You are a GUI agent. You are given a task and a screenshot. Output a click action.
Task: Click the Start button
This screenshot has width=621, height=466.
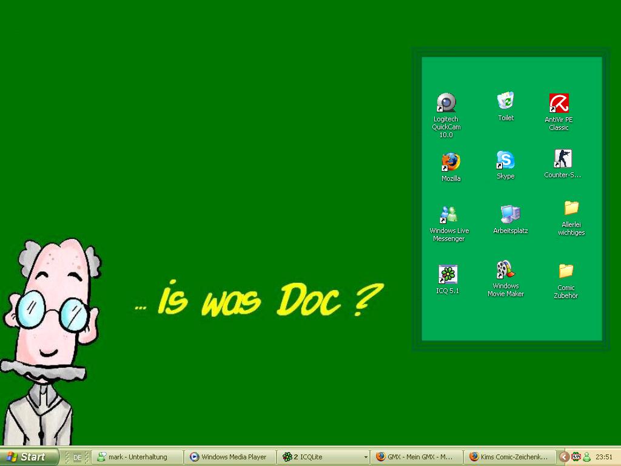[x=29, y=457]
